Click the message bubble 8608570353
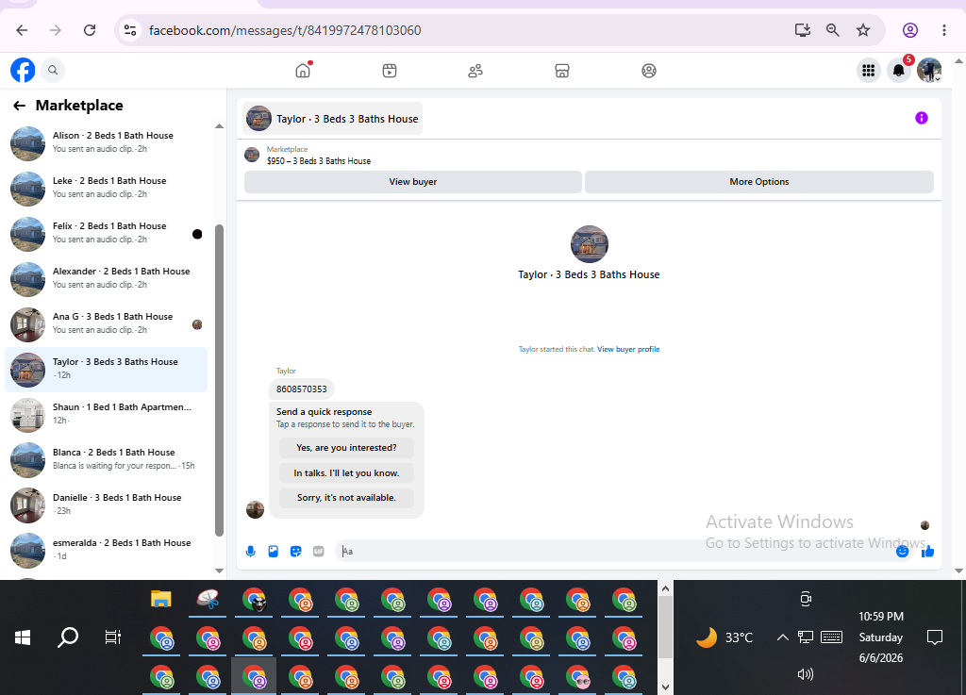Screen dimensions: 966x695 tap(302, 389)
